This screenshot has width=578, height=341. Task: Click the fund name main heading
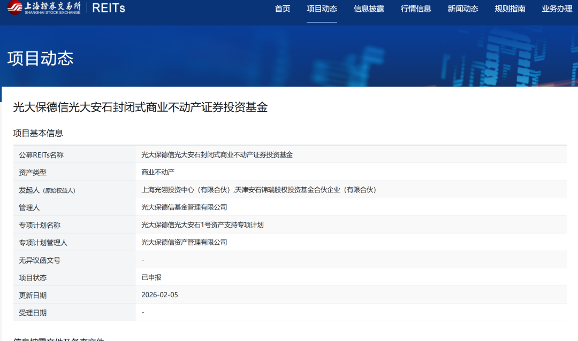click(140, 107)
